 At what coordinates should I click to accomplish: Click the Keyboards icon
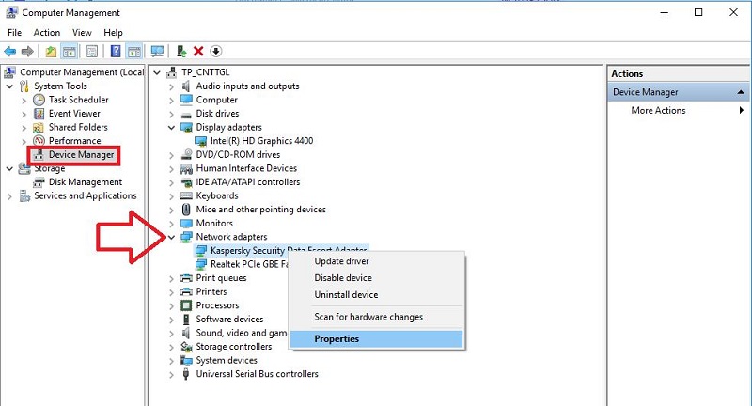click(x=186, y=196)
